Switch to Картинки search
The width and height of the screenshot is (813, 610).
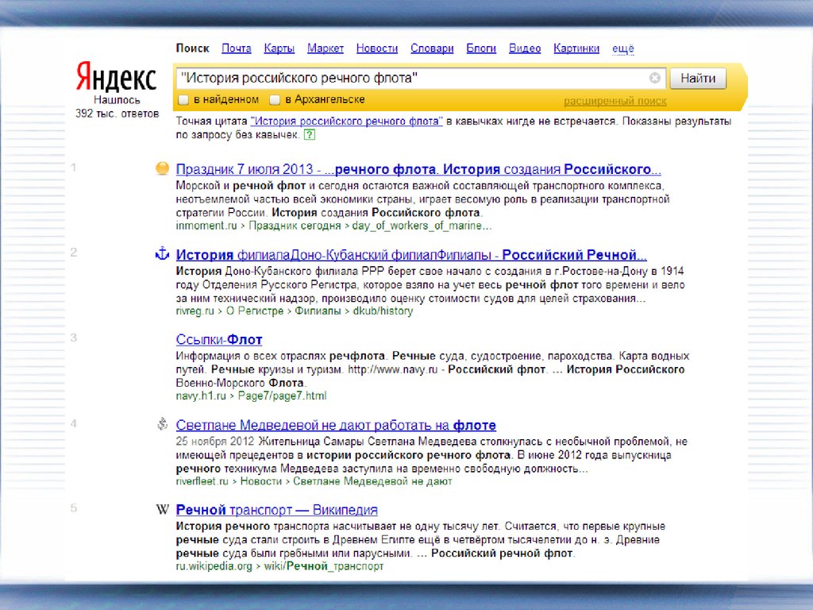tap(576, 48)
